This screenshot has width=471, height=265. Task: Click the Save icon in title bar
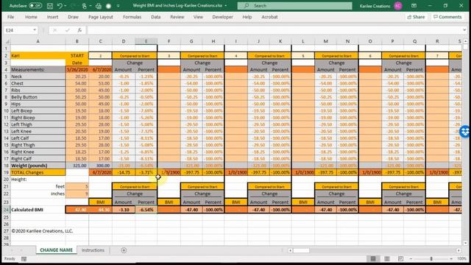click(50, 6)
